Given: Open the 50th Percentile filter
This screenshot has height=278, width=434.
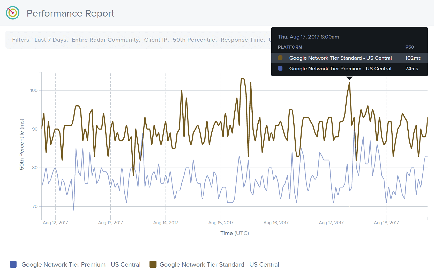Looking at the screenshot, I should (194, 40).
